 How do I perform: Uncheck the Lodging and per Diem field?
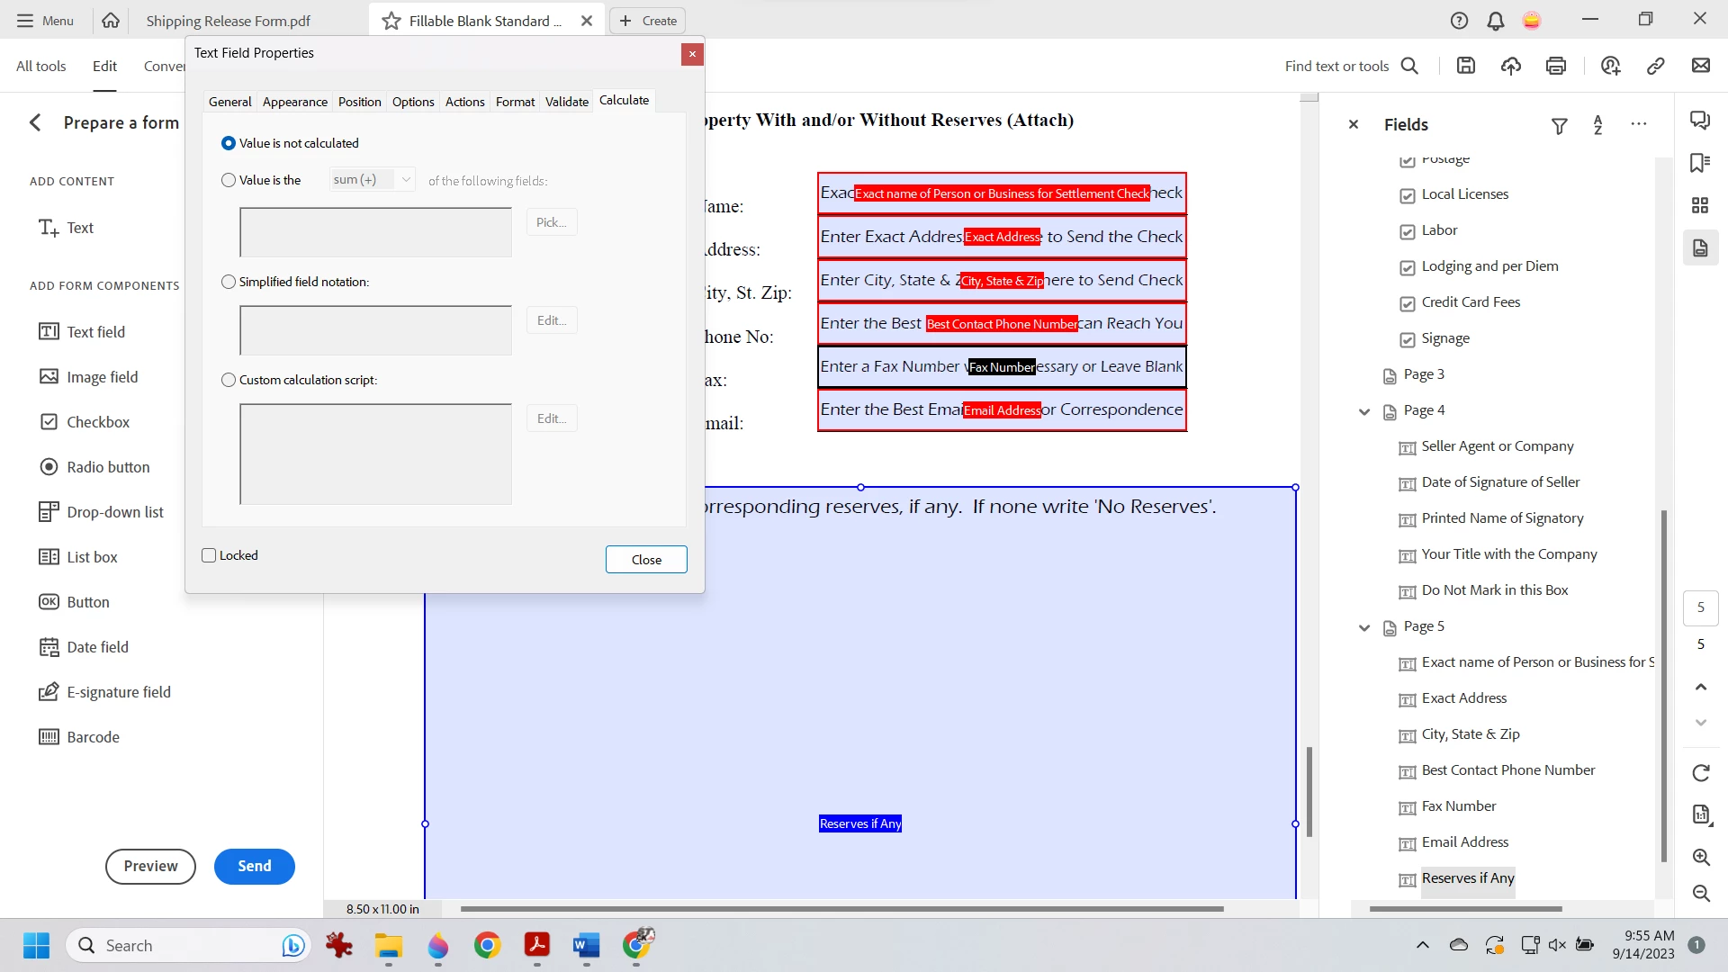coord(1408,267)
